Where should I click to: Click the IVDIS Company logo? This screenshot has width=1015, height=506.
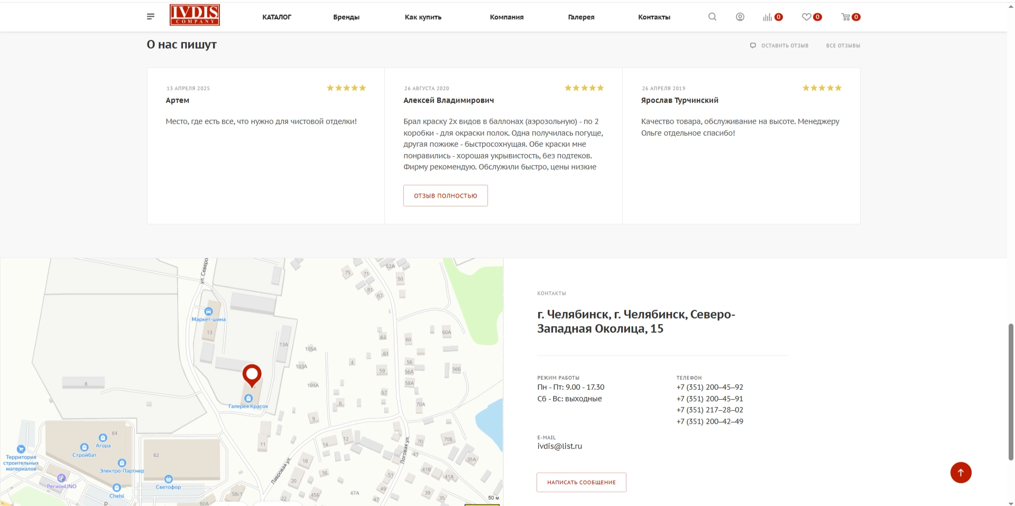click(x=195, y=15)
